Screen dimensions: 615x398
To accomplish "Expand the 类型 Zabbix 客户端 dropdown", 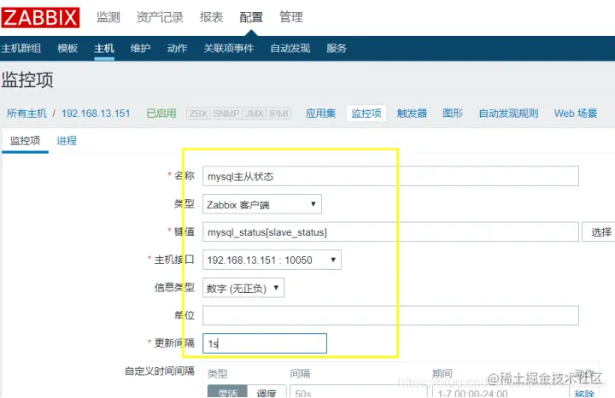I will click(x=262, y=204).
